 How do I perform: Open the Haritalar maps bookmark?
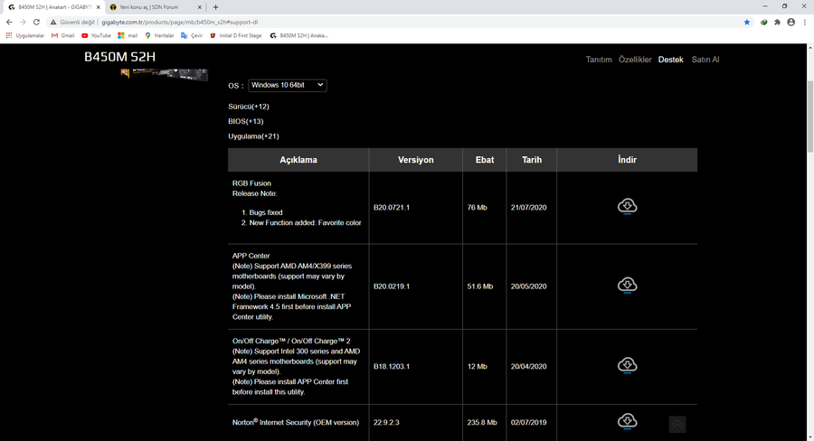point(159,35)
